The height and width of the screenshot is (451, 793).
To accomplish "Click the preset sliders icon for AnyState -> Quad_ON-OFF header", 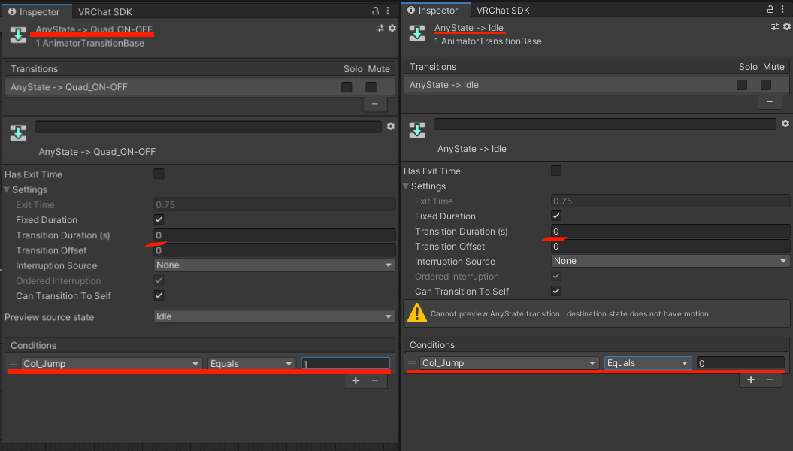I will coord(380,28).
